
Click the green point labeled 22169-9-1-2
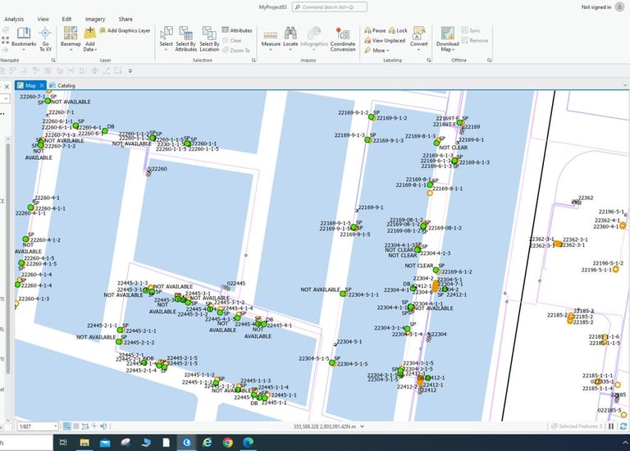[x=372, y=117]
